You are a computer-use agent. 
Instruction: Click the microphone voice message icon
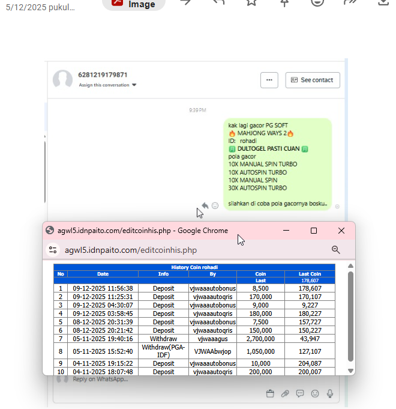330,393
